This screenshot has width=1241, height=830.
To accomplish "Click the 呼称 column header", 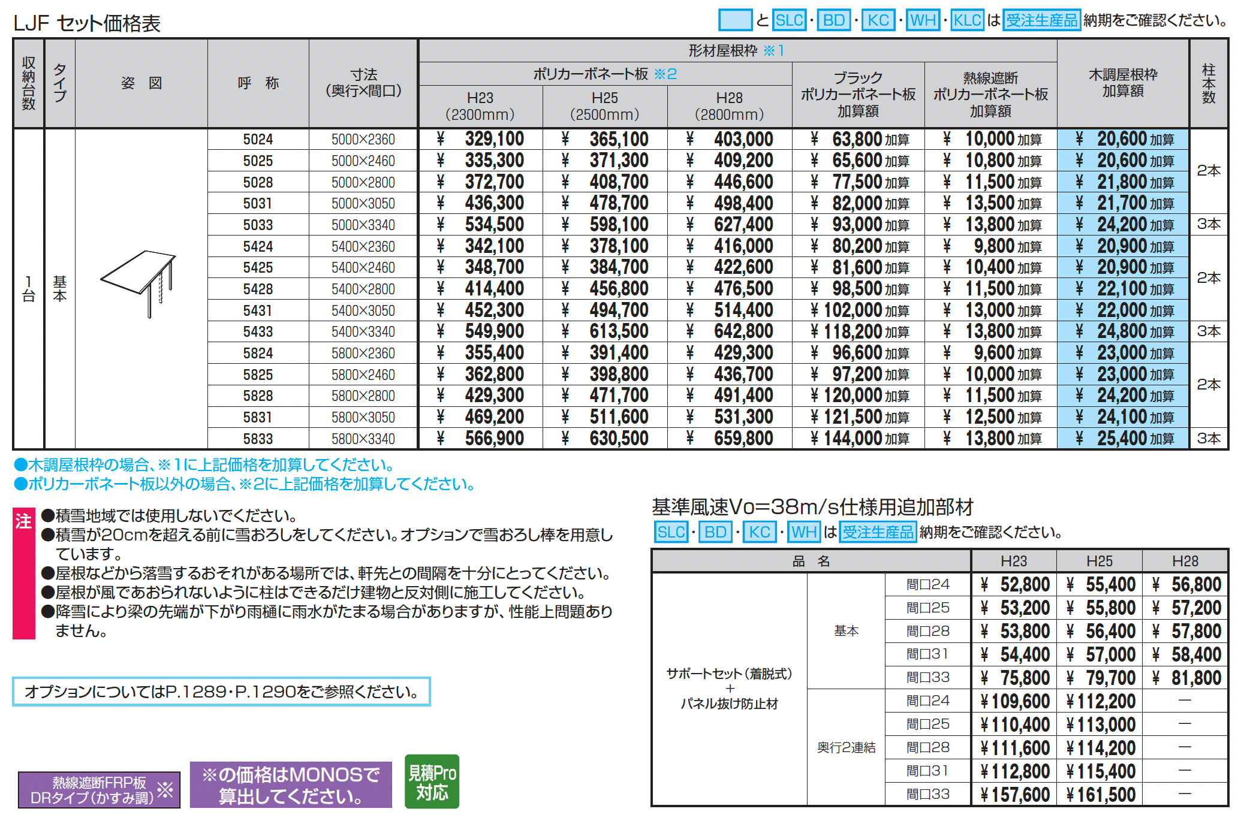I will tap(258, 83).
